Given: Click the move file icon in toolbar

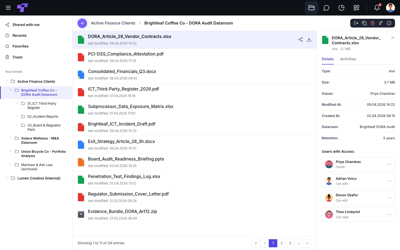Looking at the screenshot, I should (x=356, y=23).
